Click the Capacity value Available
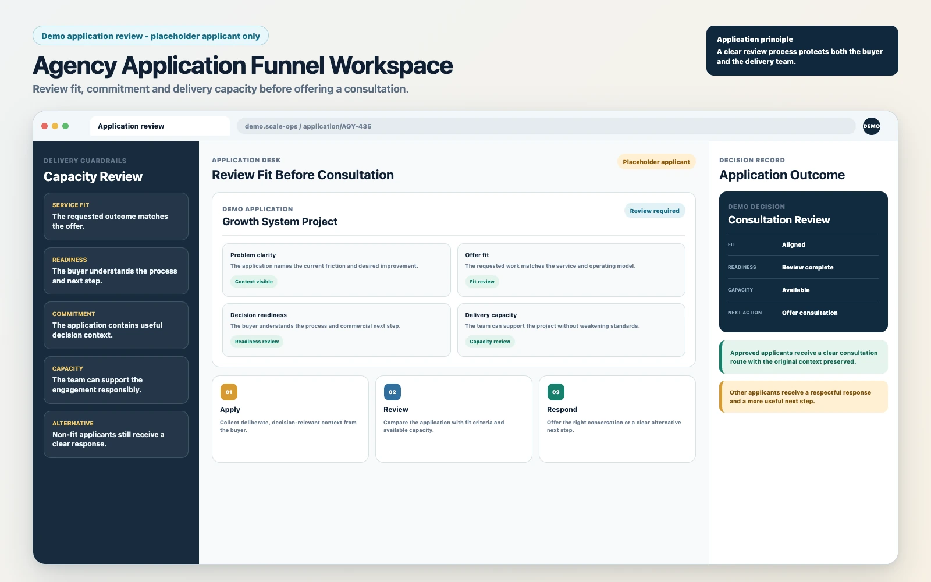The width and height of the screenshot is (931, 582). coord(795,290)
